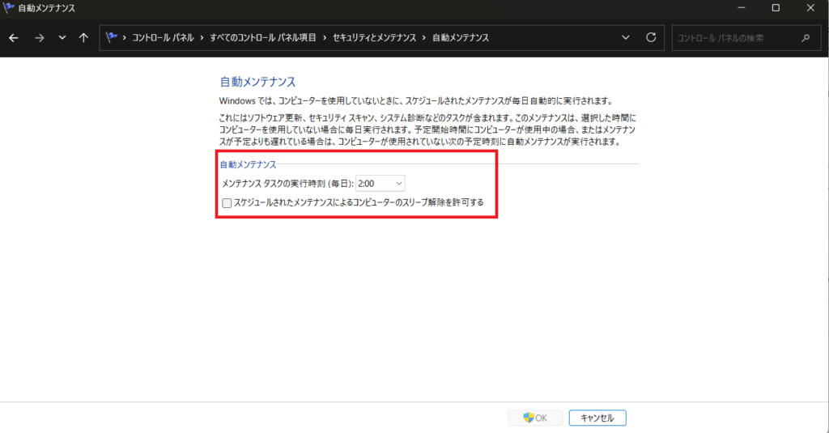Open the maintenance time 2:00 dropdown
The height and width of the screenshot is (433, 829).
(380, 184)
